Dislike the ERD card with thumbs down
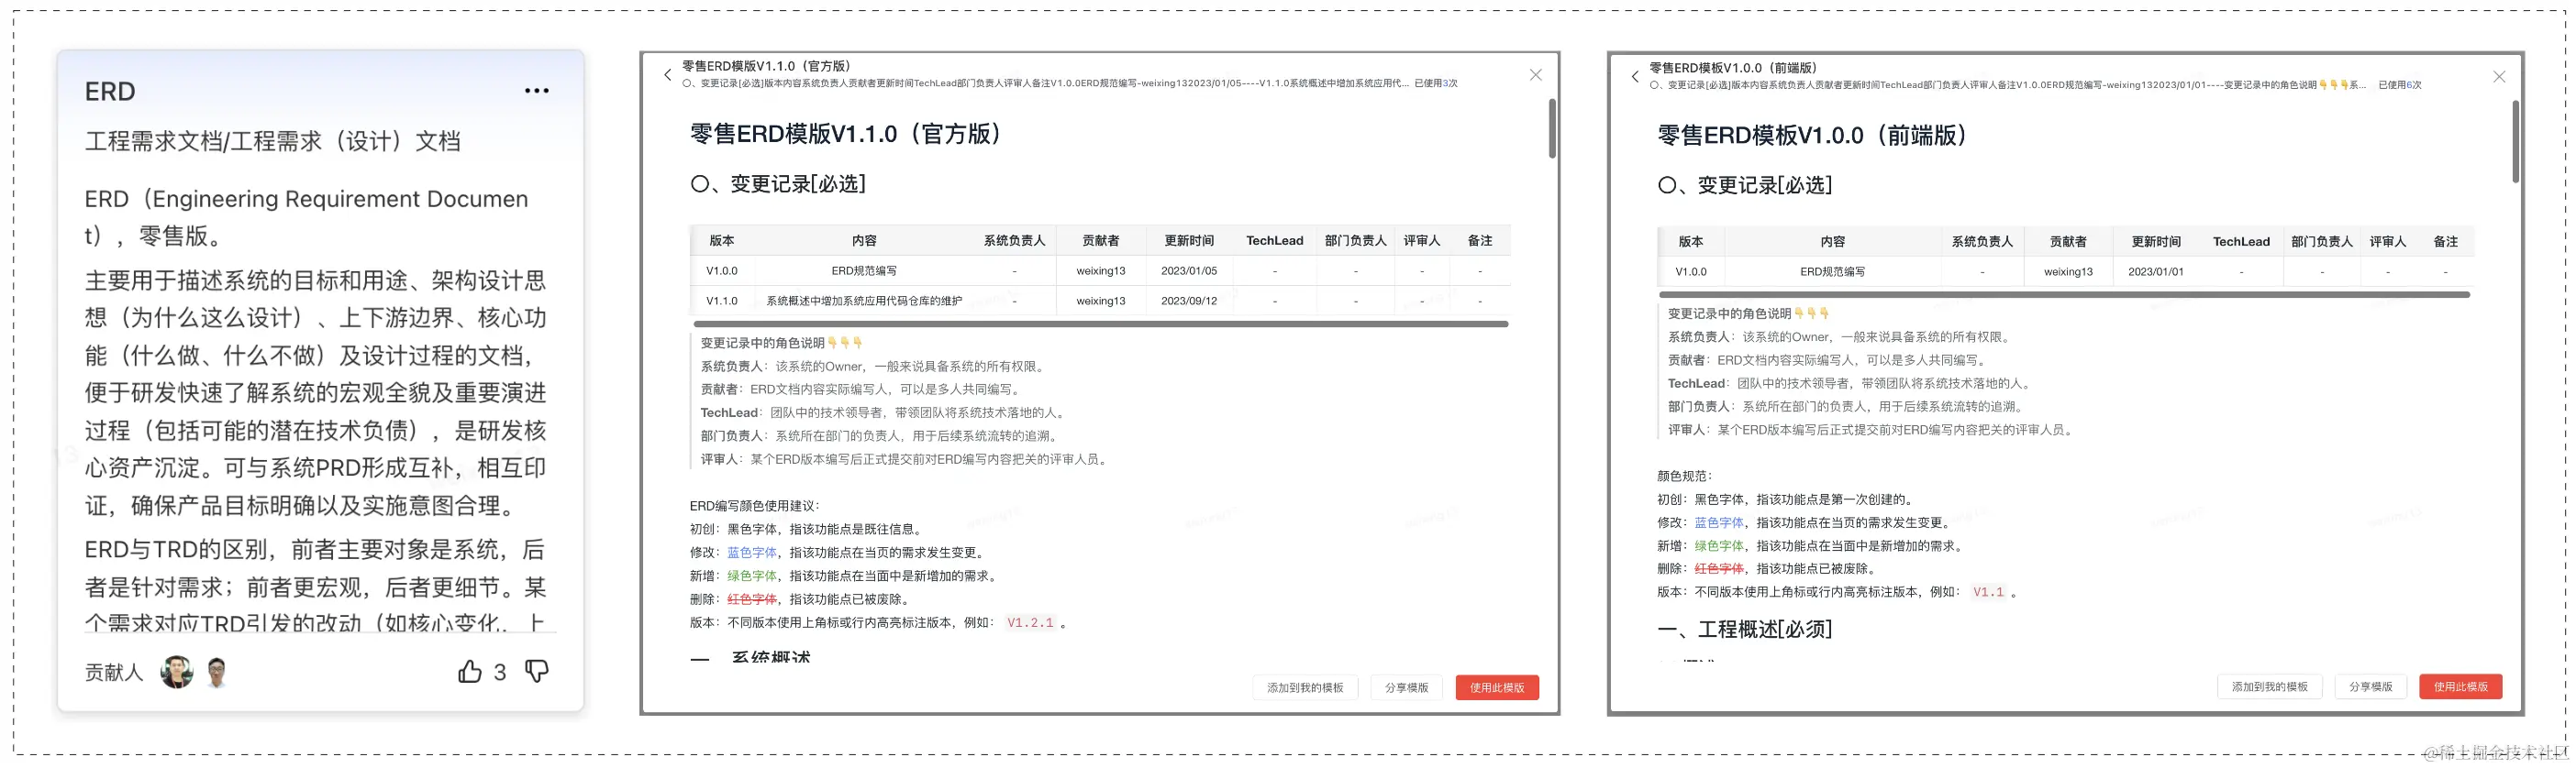Viewport: 2576px width, 768px height. pyautogui.click(x=537, y=671)
